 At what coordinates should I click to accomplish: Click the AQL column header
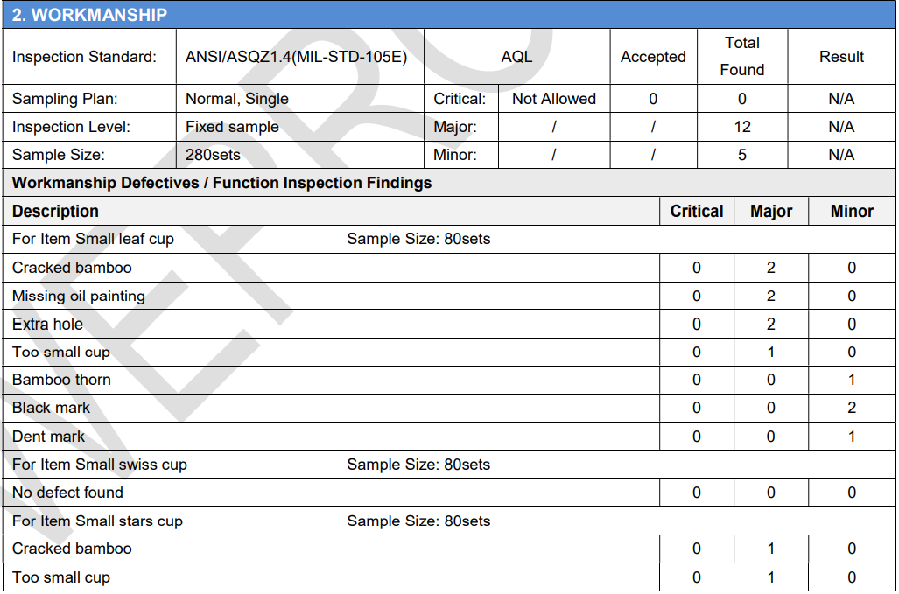pyautogui.click(x=516, y=57)
